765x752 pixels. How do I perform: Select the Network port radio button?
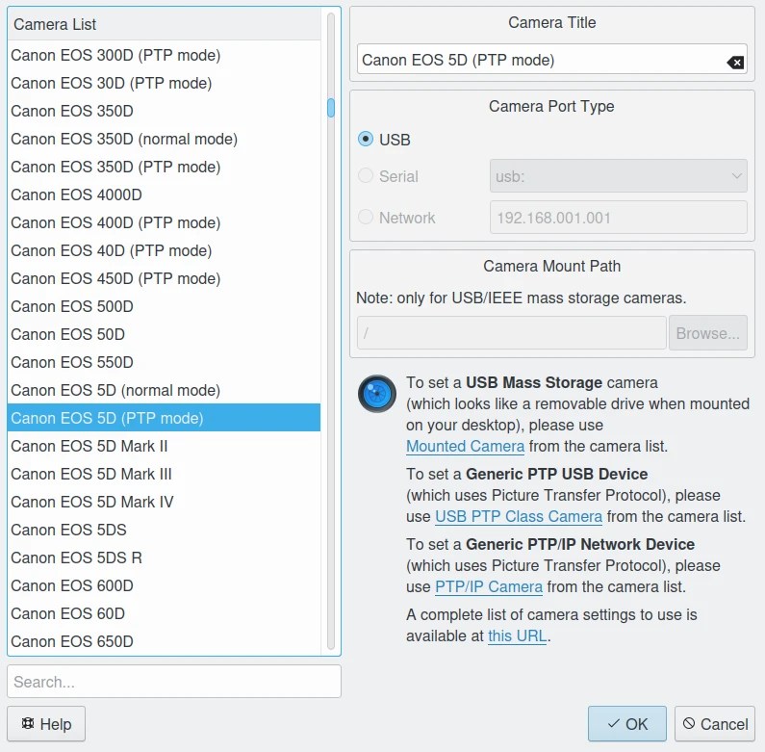(x=366, y=218)
